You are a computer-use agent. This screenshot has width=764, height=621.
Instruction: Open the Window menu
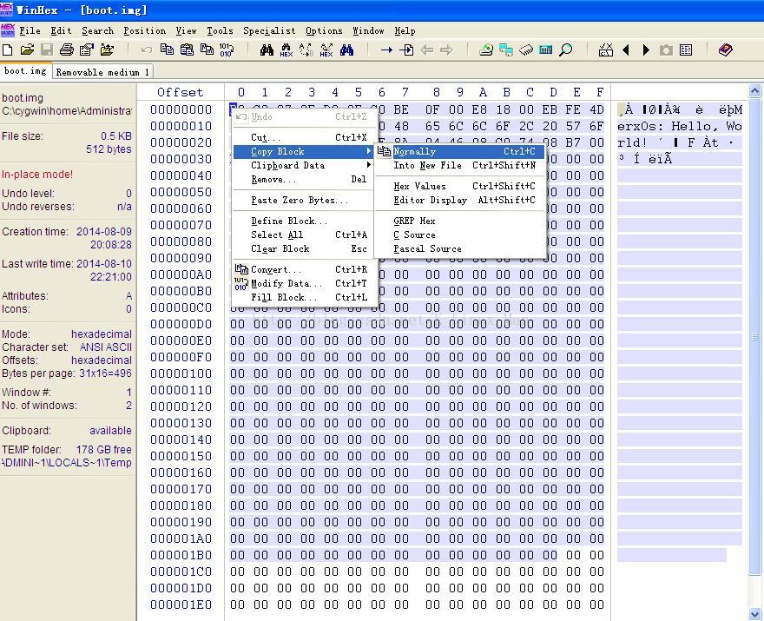pyautogui.click(x=368, y=30)
